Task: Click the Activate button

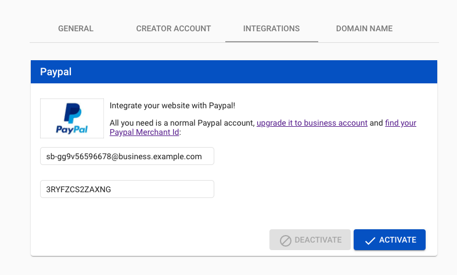Action: tap(390, 240)
